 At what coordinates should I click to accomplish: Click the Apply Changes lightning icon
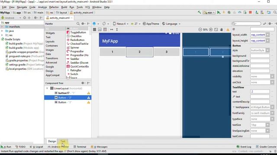click(x=224, y=12)
